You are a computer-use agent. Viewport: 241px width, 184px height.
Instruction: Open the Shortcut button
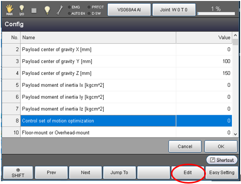click(x=222, y=160)
